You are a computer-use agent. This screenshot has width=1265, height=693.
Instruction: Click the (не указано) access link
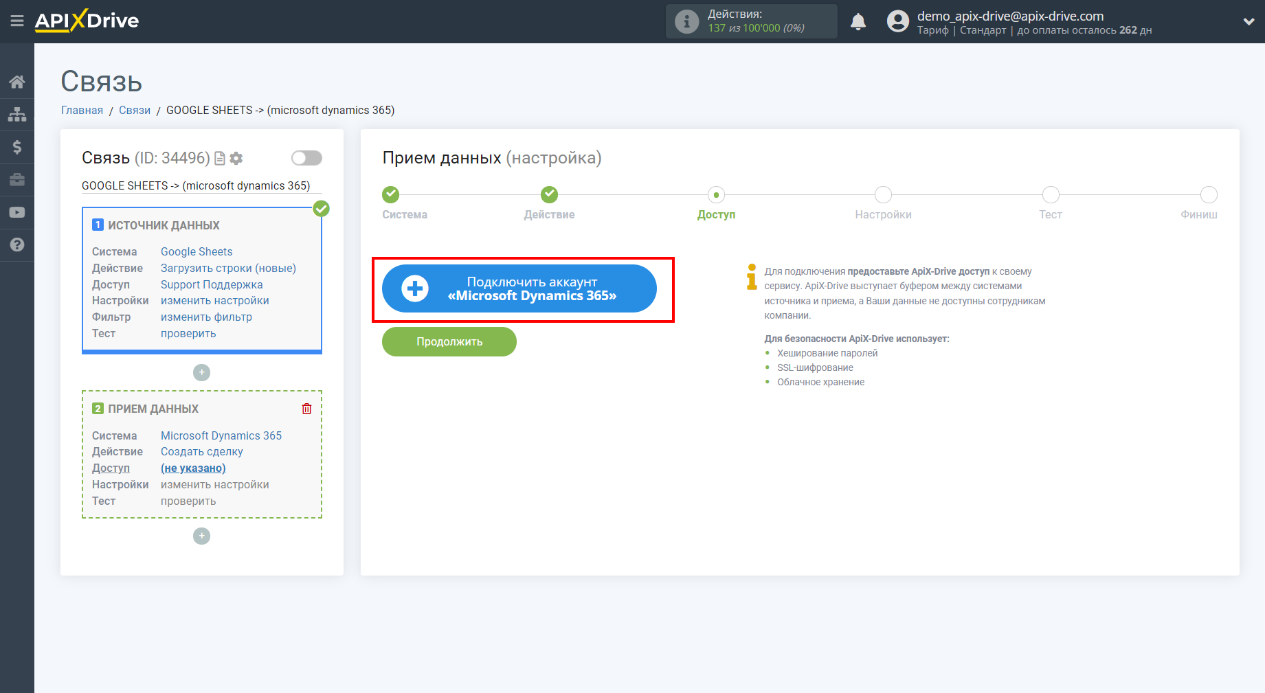point(193,468)
